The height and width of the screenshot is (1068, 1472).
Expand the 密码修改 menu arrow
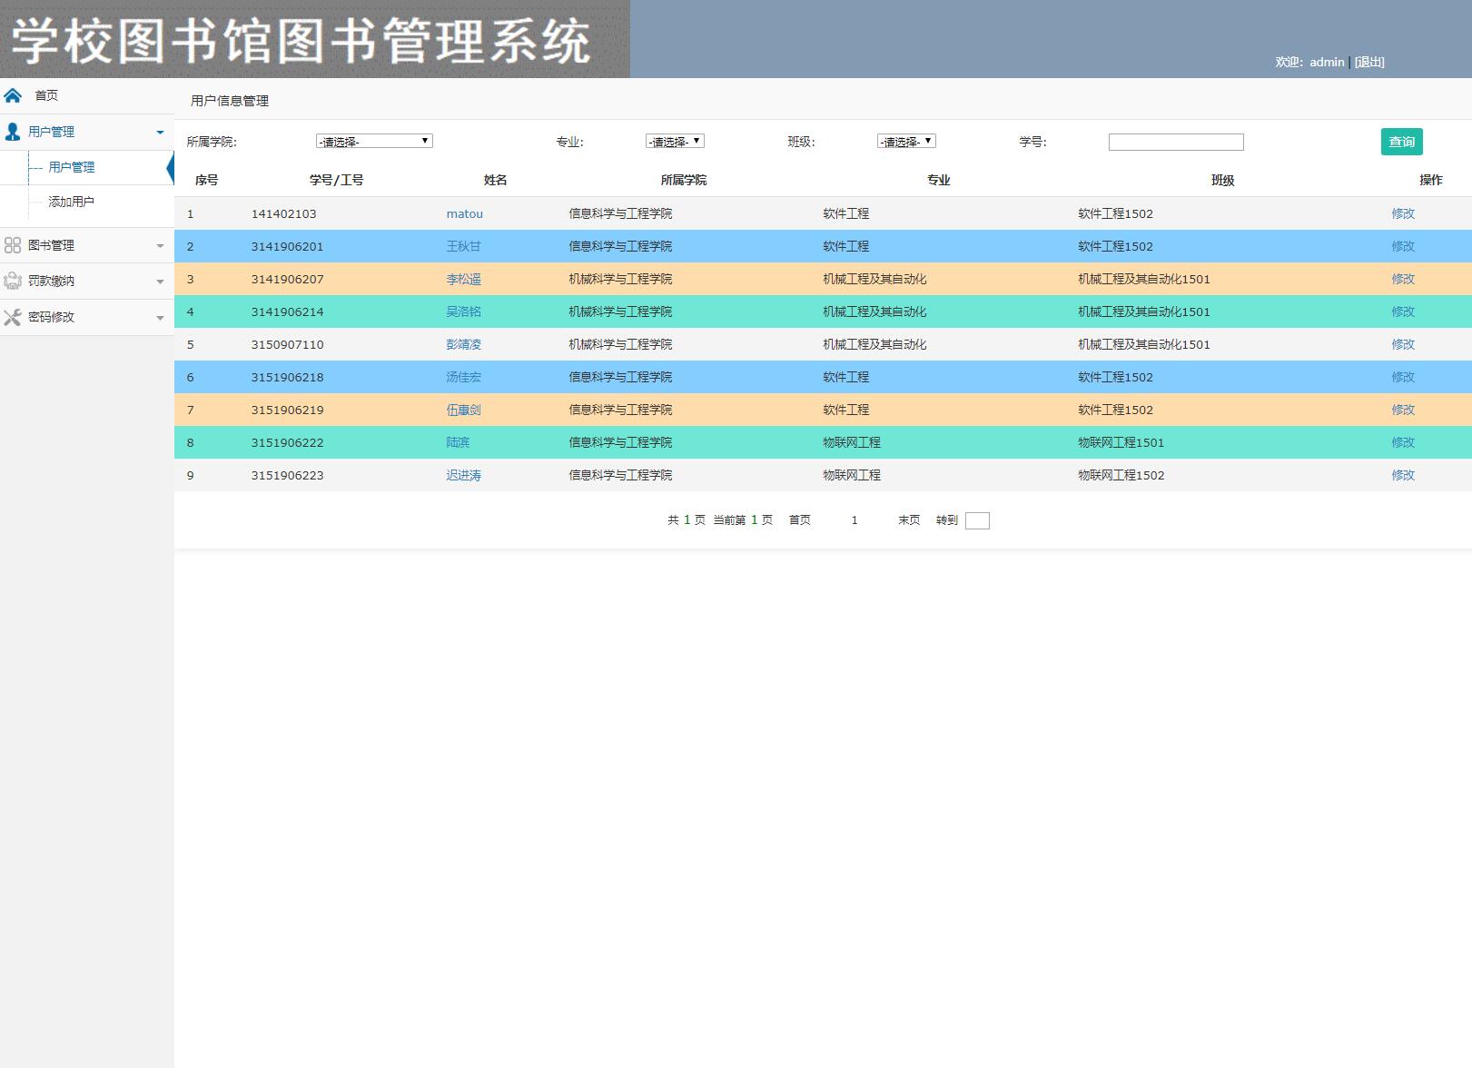pyautogui.click(x=160, y=318)
